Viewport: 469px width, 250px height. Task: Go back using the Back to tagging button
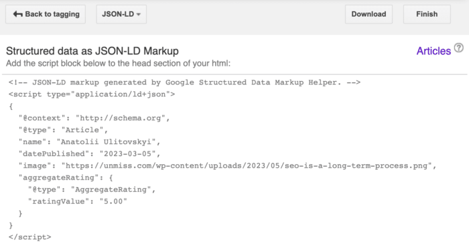(46, 14)
